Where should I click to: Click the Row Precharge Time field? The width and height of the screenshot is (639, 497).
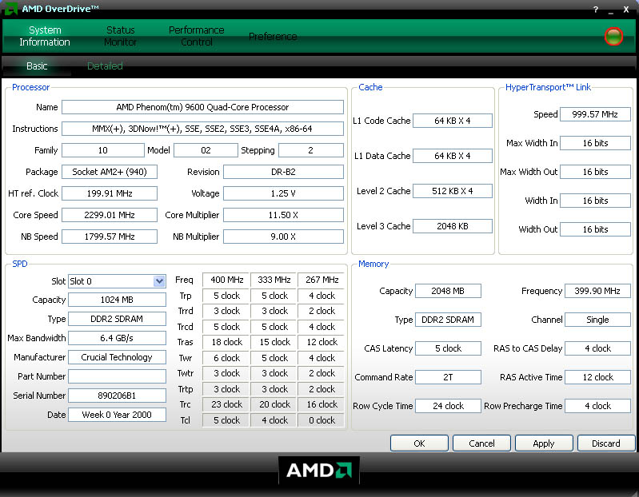point(597,406)
